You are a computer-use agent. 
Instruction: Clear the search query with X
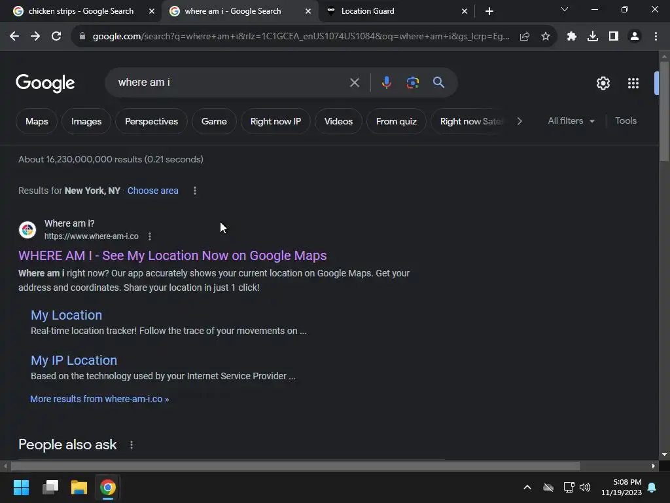click(x=354, y=83)
